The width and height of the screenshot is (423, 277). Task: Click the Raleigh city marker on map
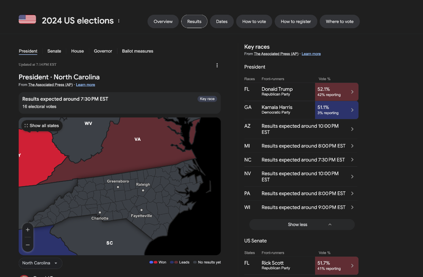pos(143,191)
